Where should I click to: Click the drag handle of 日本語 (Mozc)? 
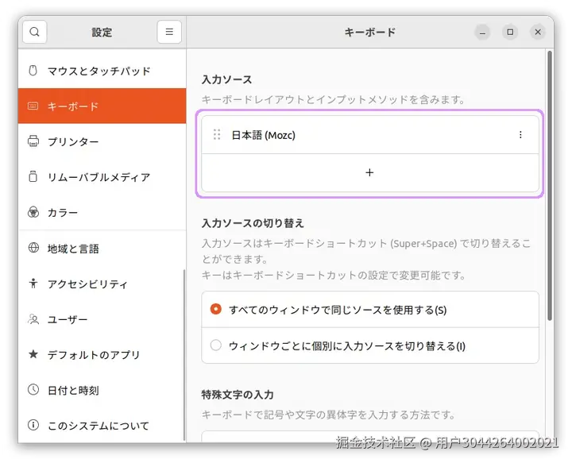(x=217, y=134)
